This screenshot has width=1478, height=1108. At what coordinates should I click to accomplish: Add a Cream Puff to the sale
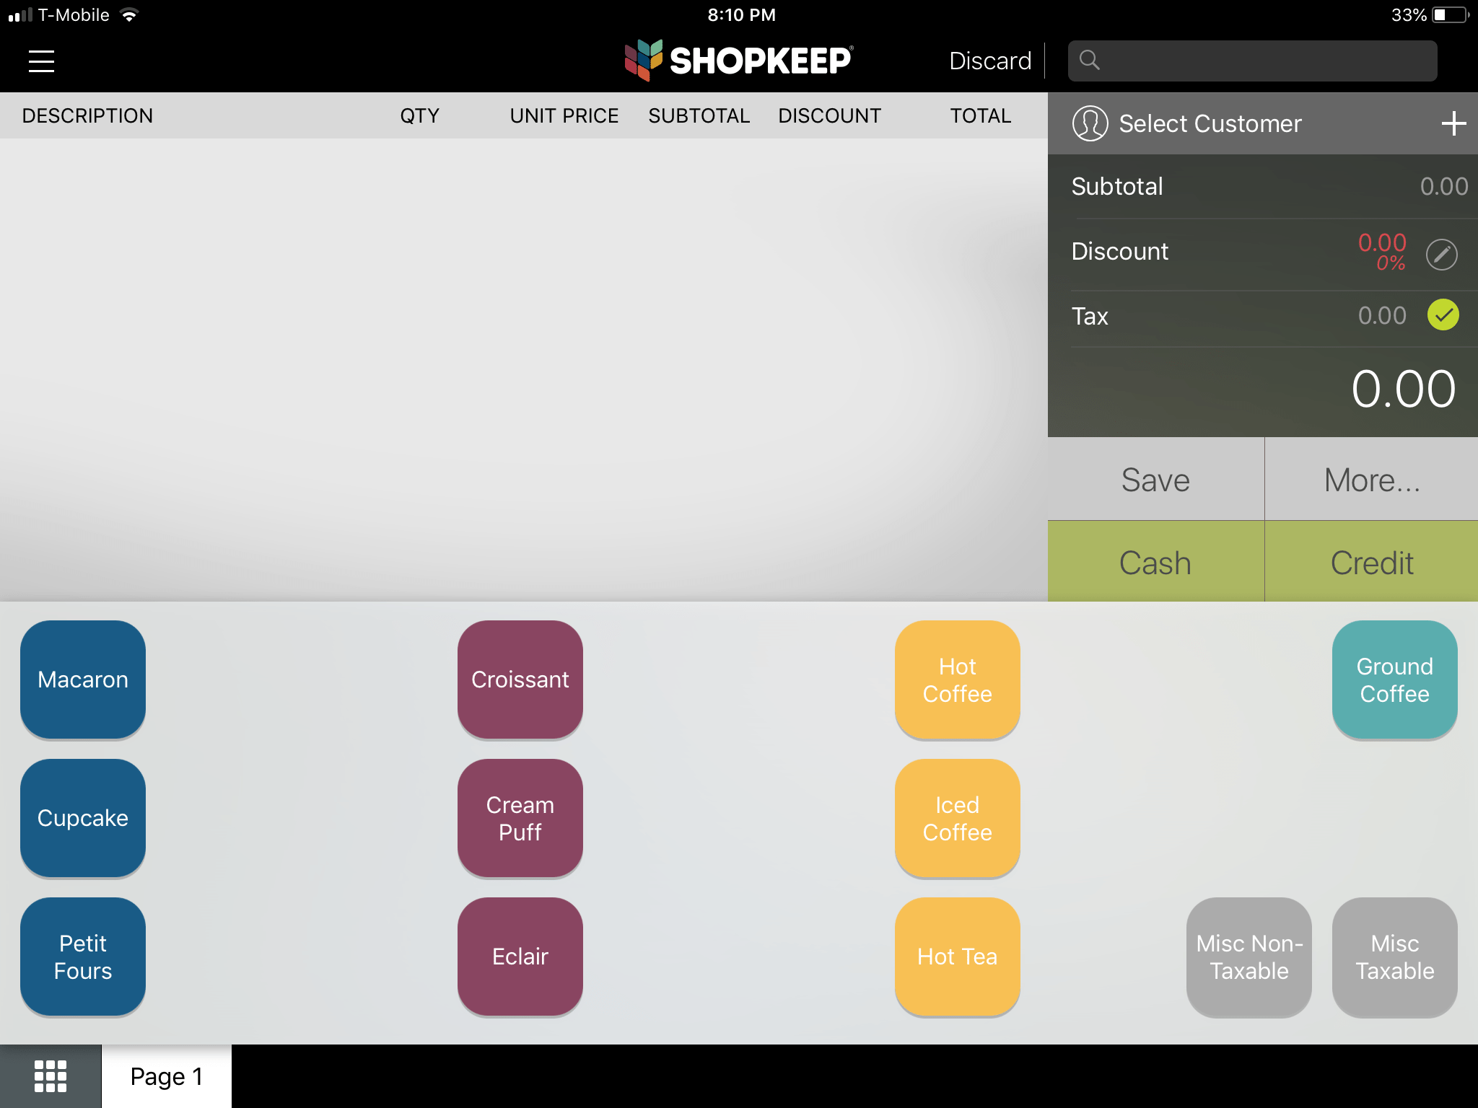coord(520,818)
